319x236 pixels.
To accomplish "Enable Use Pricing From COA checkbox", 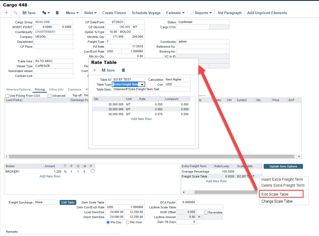I will (7, 96).
